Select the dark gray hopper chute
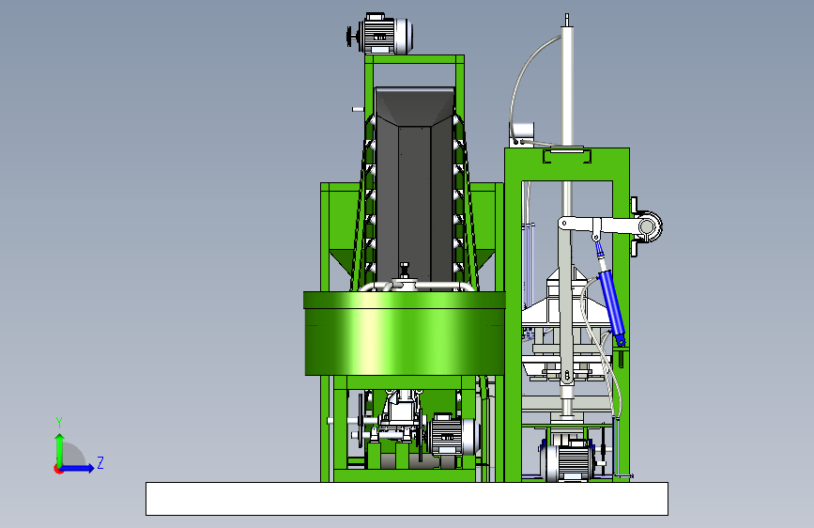 (414, 187)
